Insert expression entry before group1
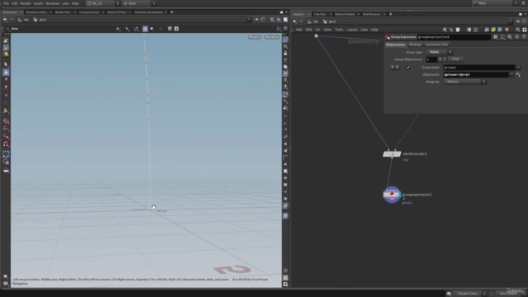The height and width of the screenshot is (297, 528). coord(398,68)
